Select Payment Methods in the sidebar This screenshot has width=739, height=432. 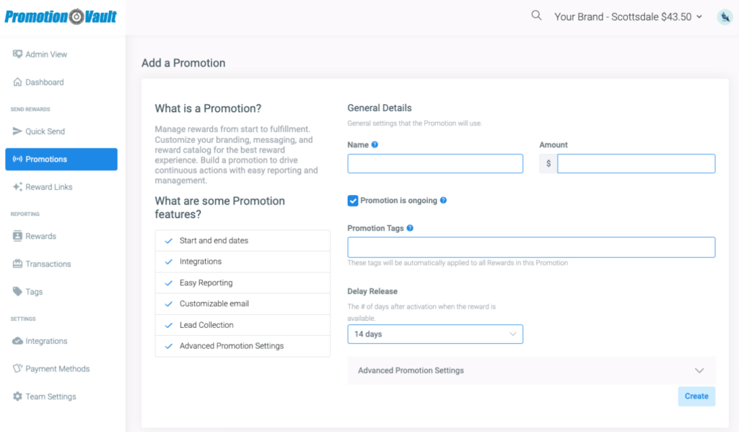pyautogui.click(x=57, y=369)
